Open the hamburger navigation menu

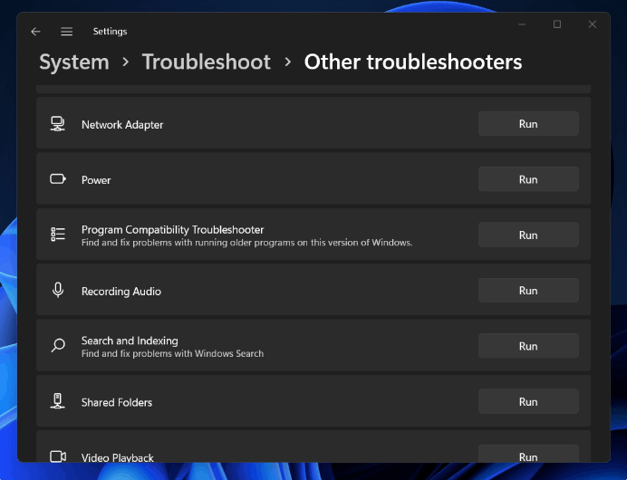click(x=66, y=32)
